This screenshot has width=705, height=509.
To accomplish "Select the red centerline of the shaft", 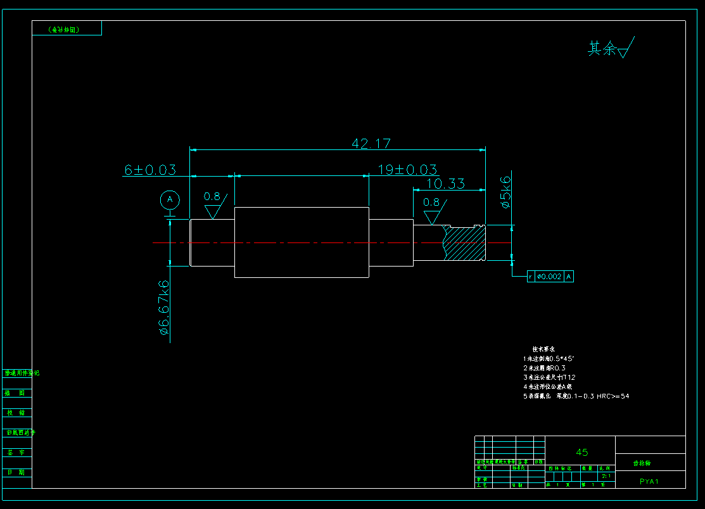I will tap(332, 242).
